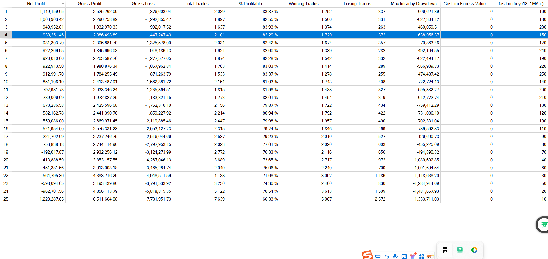Toggle the Chinese 中 input mode icon
Viewport: 548px width, 259px height.
378,256
